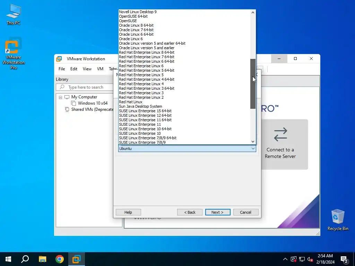
Task: Click the VMware logo in title bar
Action: [59, 59]
